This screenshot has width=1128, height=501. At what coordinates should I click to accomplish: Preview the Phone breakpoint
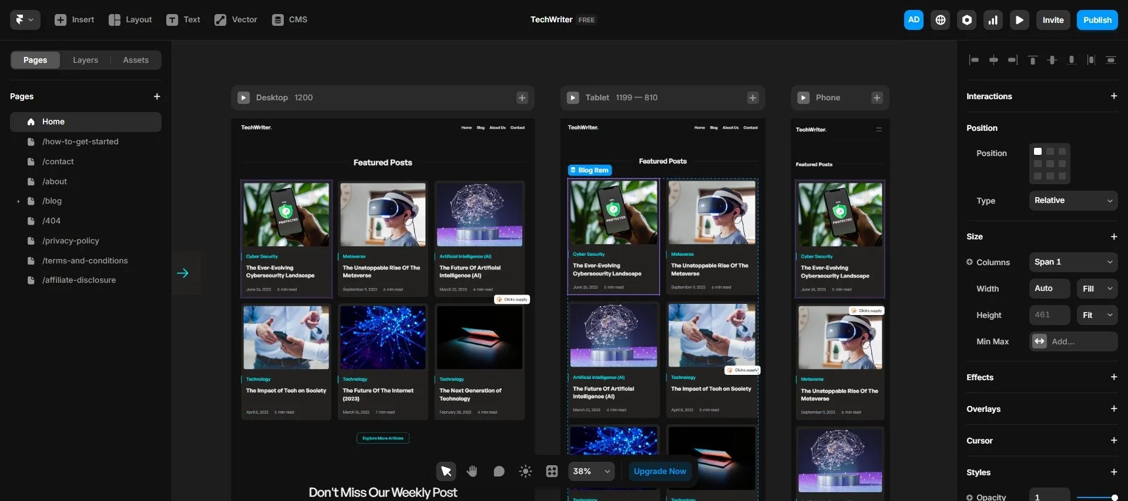pyautogui.click(x=803, y=98)
